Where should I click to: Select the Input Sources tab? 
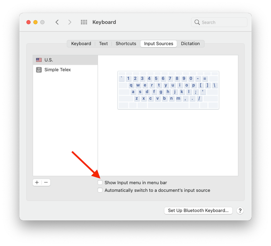158,44
